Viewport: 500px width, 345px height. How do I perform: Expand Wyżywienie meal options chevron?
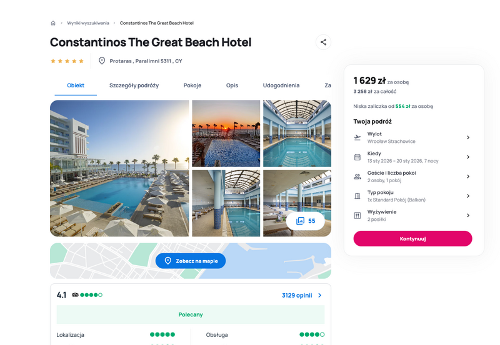(x=468, y=215)
